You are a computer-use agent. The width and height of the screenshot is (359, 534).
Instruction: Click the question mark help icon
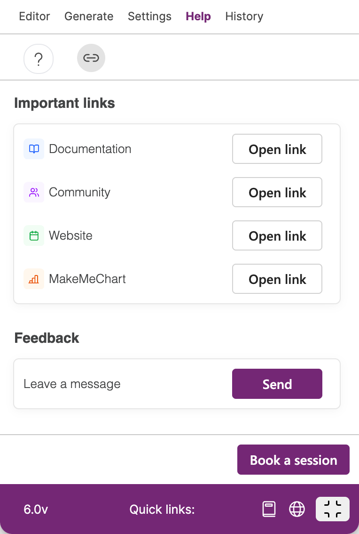point(39,59)
